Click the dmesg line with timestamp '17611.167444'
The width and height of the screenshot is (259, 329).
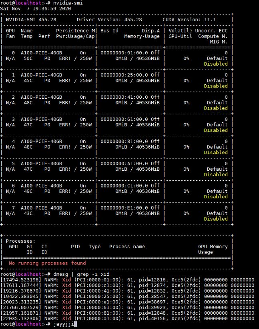127,285
